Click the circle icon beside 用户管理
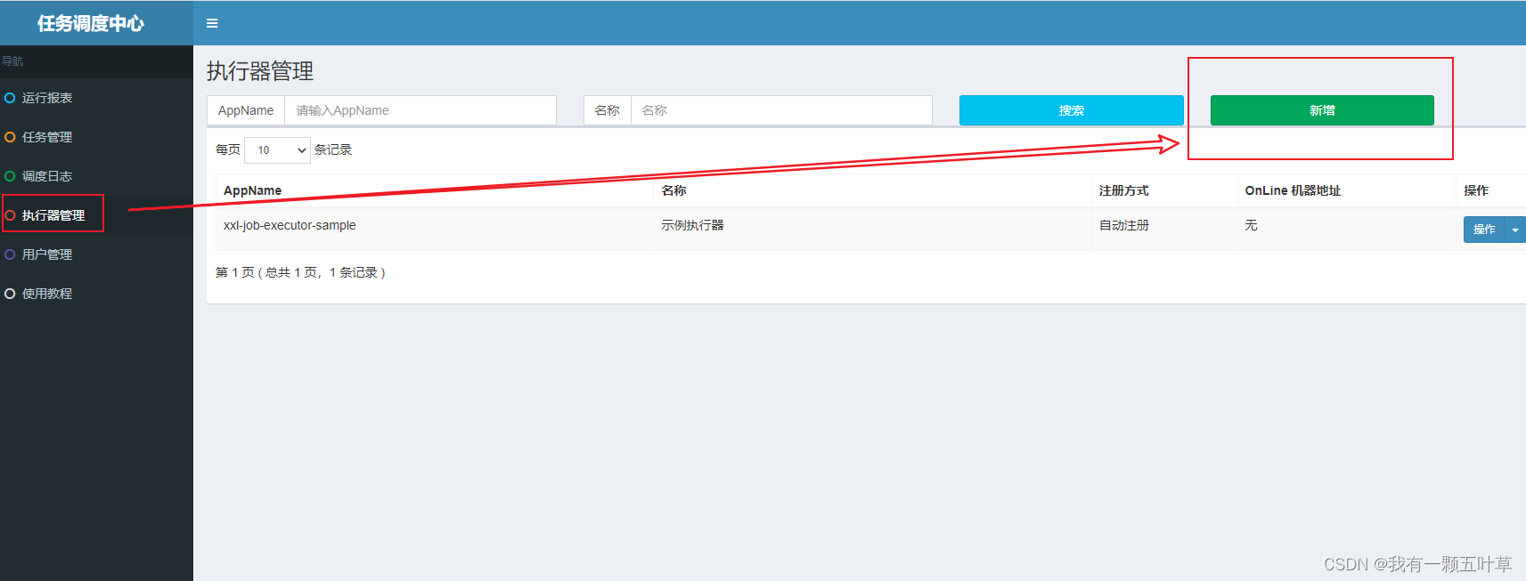This screenshot has height=581, width=1526. click(x=10, y=254)
